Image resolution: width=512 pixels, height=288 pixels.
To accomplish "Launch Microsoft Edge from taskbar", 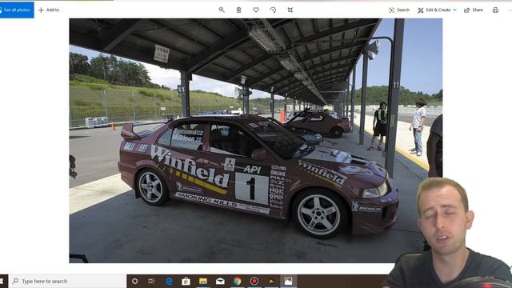I will point(169,281).
